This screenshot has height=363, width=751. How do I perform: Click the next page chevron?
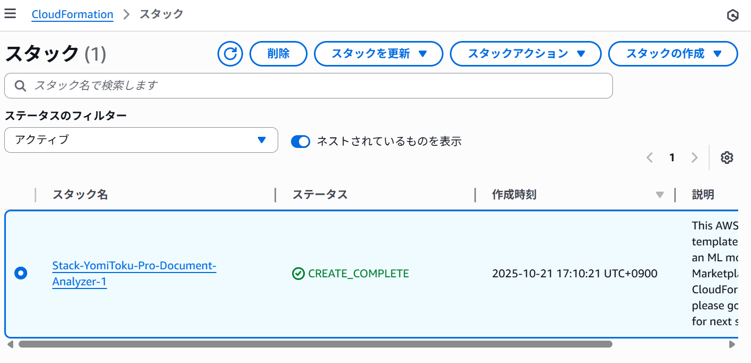click(695, 158)
